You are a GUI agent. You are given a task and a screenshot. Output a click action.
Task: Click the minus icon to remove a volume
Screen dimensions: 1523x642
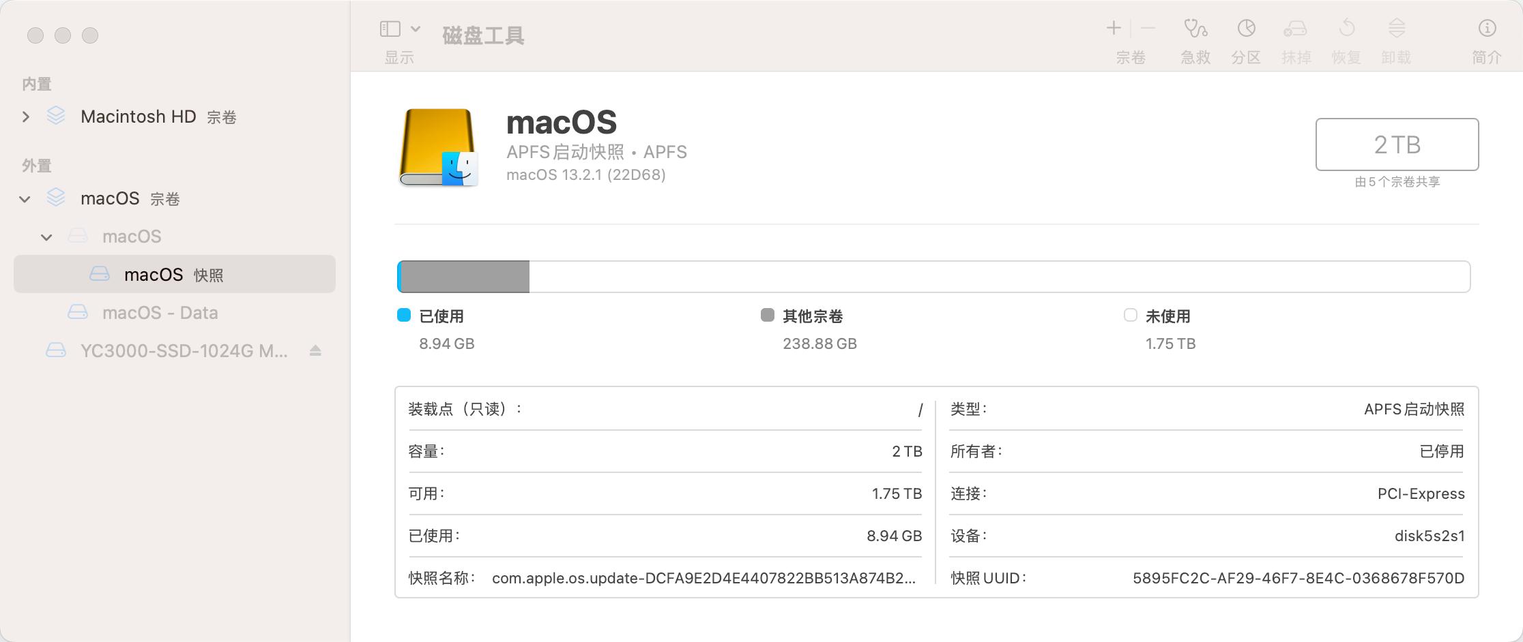click(x=1147, y=27)
